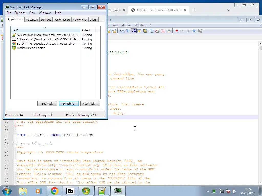Switch to the Services tab
This screenshot has width=262, height=196.
[46, 20]
